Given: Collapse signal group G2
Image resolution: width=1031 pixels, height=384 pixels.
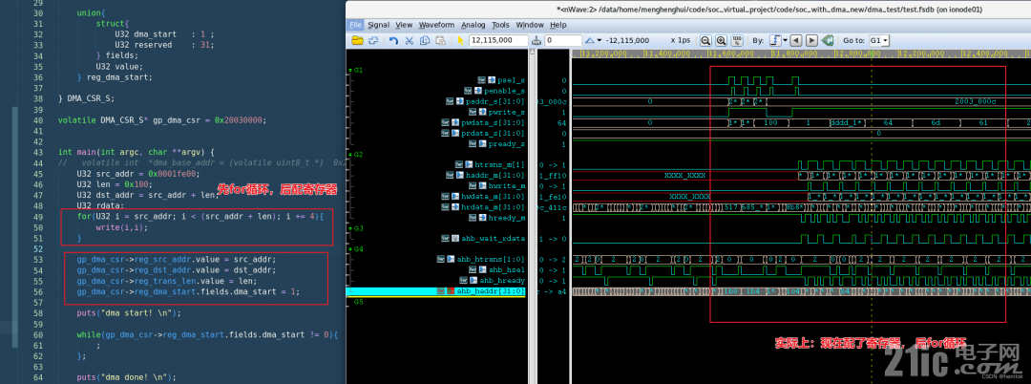Looking at the screenshot, I should (349, 153).
